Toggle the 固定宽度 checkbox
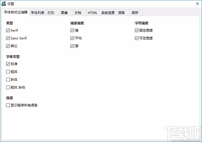This screenshot has height=142, width=202. pos(137,30)
